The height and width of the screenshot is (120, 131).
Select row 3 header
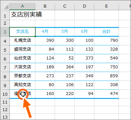pyautogui.click(x=5, y=32)
